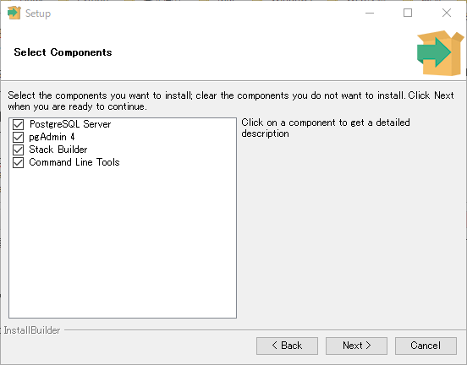
Task: Go to the previous step with Back
Action: coord(287,346)
